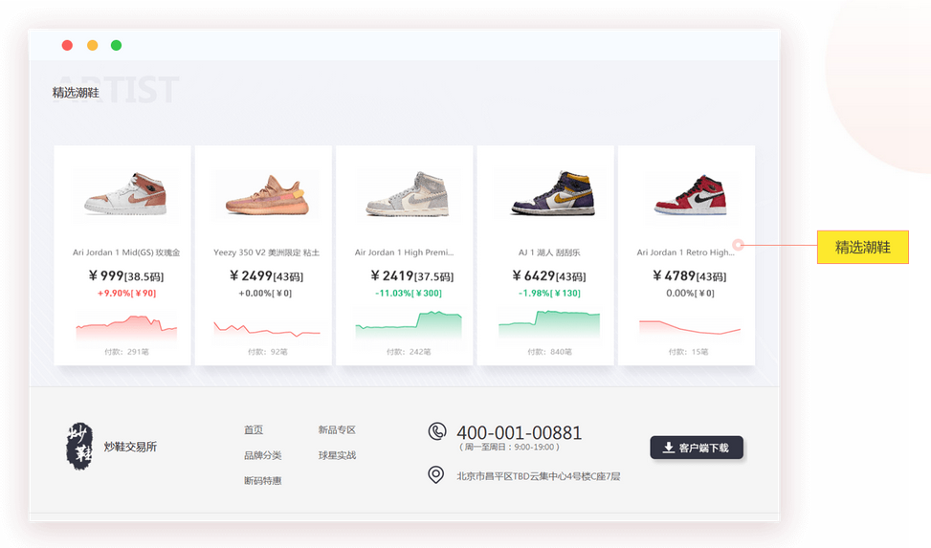
Task: Click the price ¥4789[43码]
Action: click(689, 276)
